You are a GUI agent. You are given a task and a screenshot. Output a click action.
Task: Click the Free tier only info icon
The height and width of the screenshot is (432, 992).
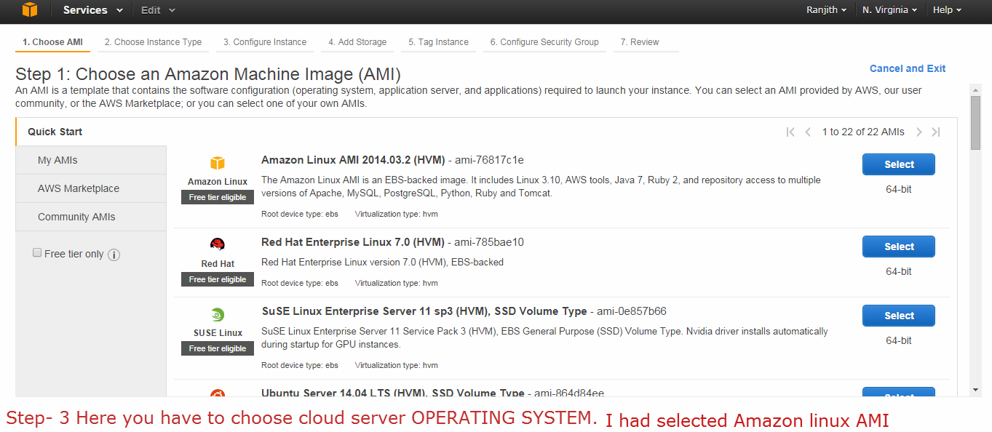114,255
